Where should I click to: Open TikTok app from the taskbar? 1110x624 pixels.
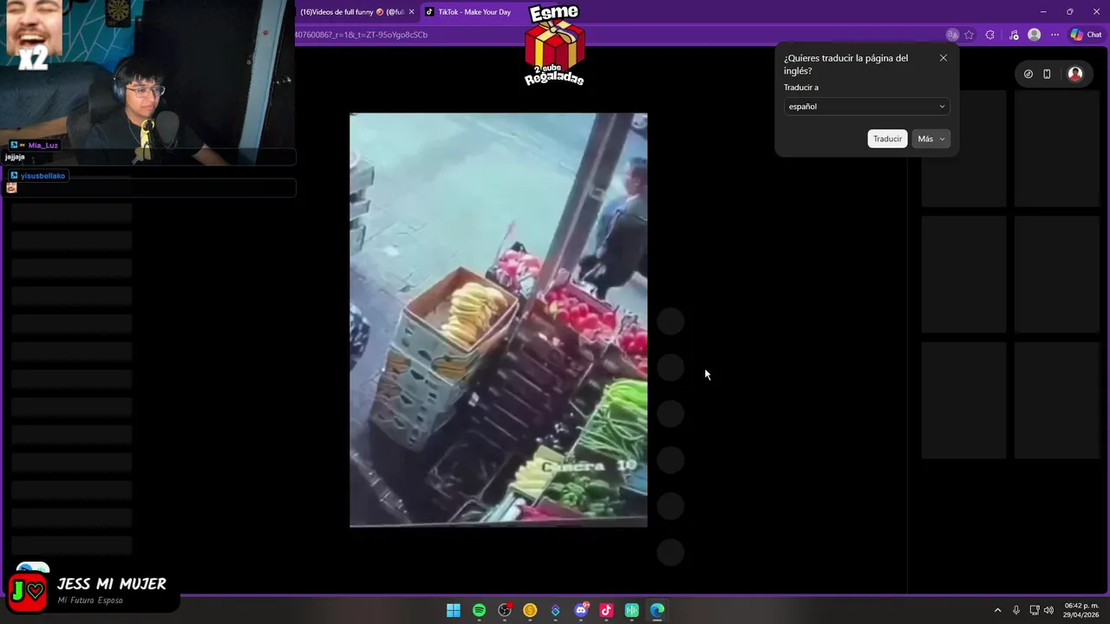click(606, 610)
